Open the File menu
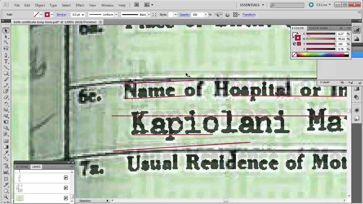The image size is (363, 204). pyautogui.click(x=17, y=5)
